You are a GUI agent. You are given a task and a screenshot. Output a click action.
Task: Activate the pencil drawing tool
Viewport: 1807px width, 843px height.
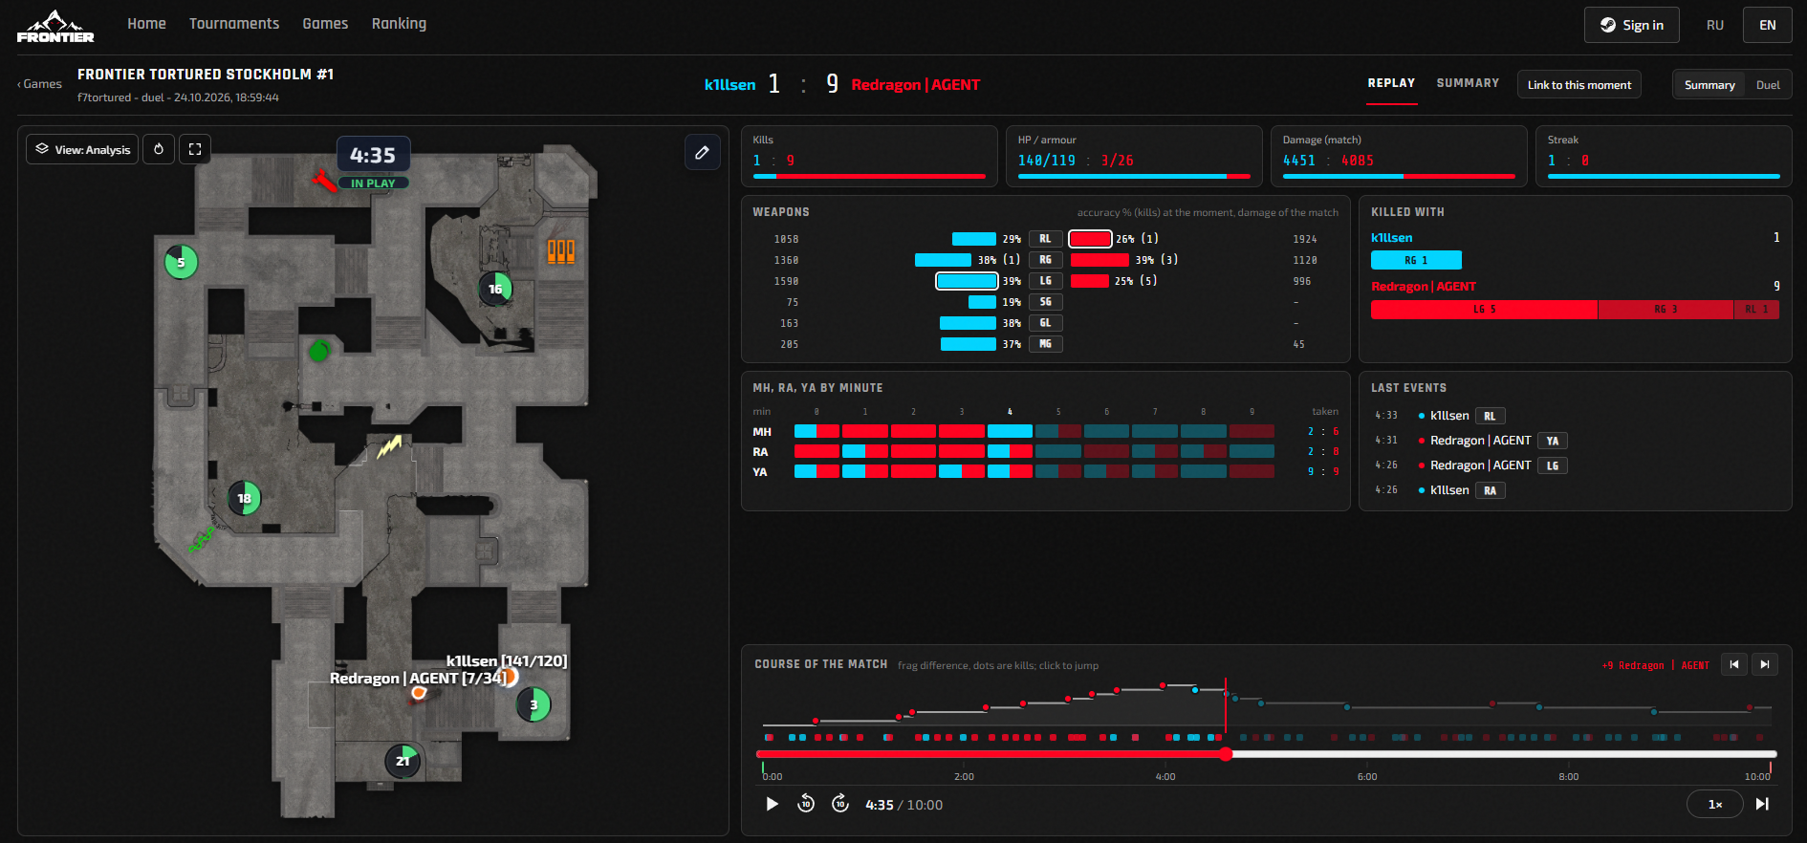pyautogui.click(x=702, y=152)
